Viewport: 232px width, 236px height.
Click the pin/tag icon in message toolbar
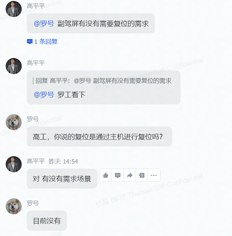point(142,175)
